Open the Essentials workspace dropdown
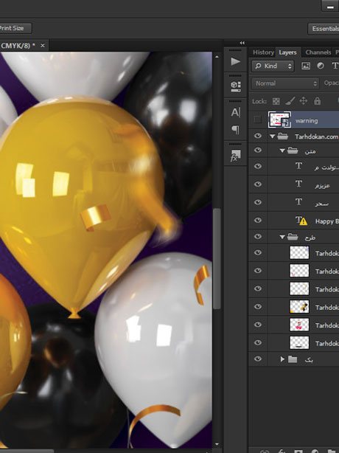339x453 pixels. (324, 29)
